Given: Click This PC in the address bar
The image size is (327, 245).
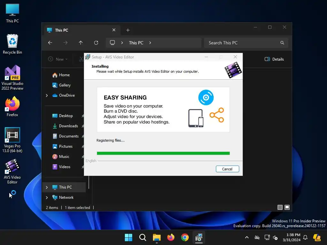Looking at the screenshot, I should coord(136,43).
